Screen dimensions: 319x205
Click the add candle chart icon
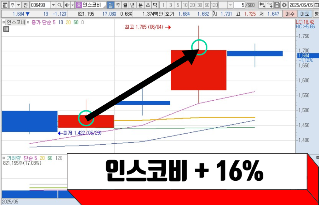[262, 5]
